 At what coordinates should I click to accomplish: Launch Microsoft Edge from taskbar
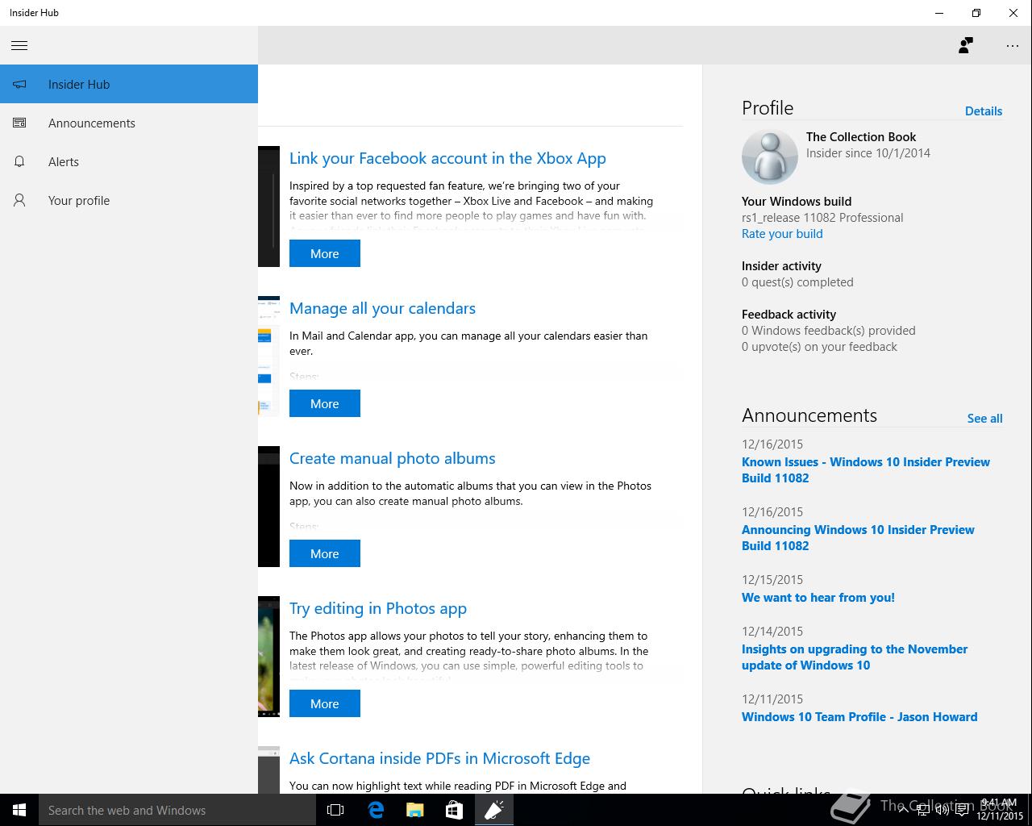[x=376, y=810]
